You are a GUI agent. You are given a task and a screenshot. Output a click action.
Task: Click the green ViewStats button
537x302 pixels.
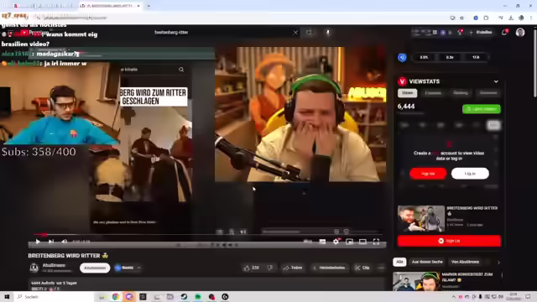pos(482,109)
